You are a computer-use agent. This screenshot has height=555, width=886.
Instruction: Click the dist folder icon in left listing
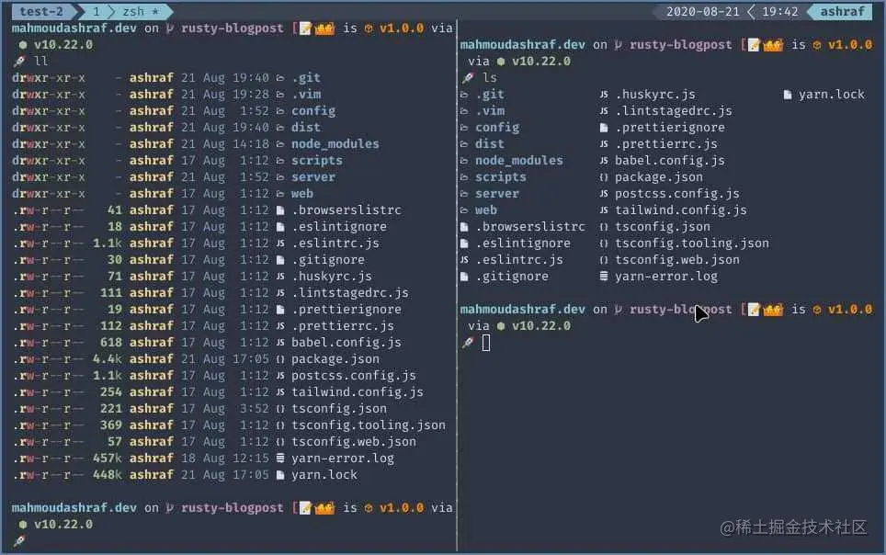[x=280, y=128]
